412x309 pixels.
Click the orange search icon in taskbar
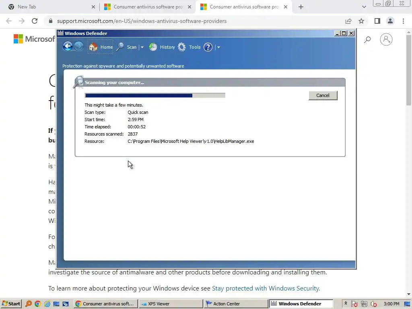pos(29,304)
